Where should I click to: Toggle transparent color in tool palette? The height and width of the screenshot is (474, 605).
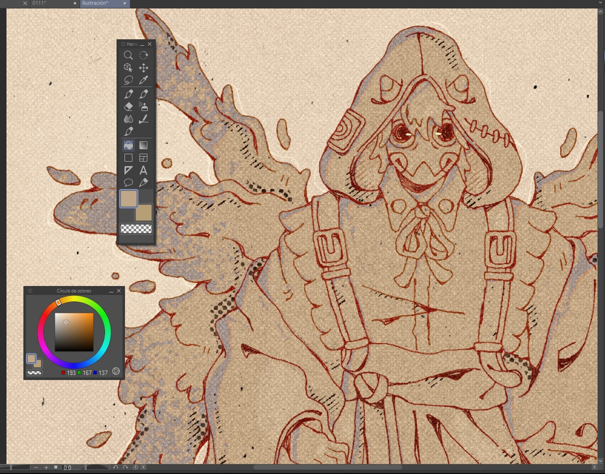pos(136,229)
